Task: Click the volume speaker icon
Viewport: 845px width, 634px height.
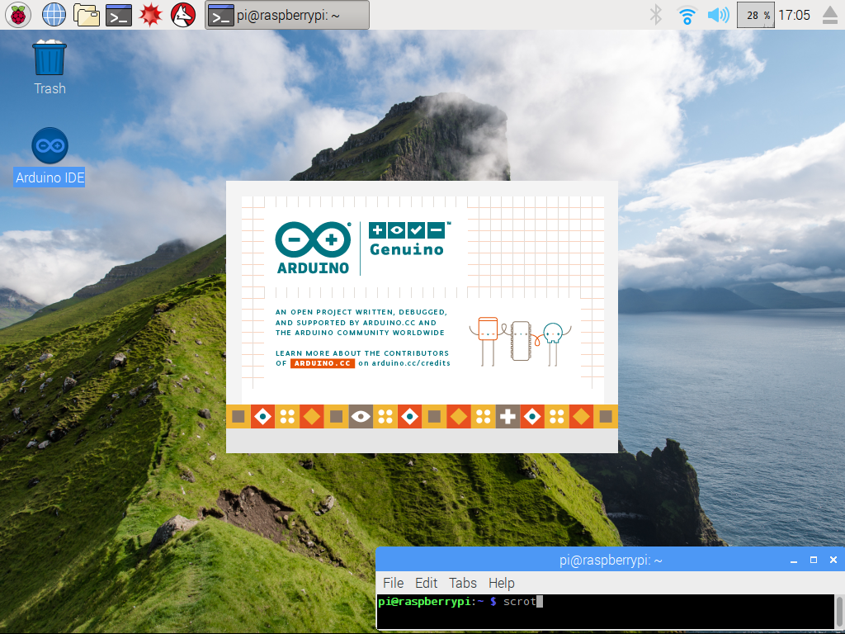Action: (718, 14)
